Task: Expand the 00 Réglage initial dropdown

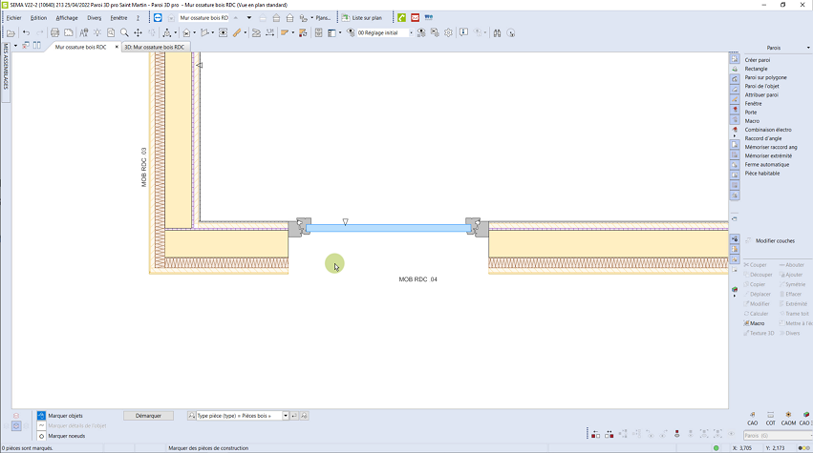Action: (x=412, y=32)
